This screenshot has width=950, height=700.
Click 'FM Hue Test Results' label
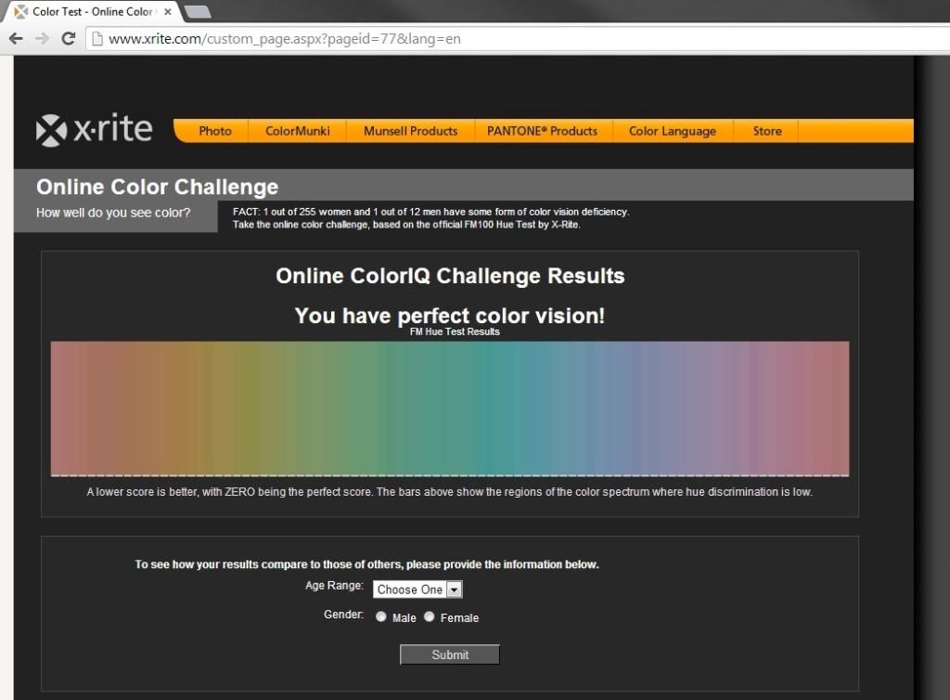455,331
